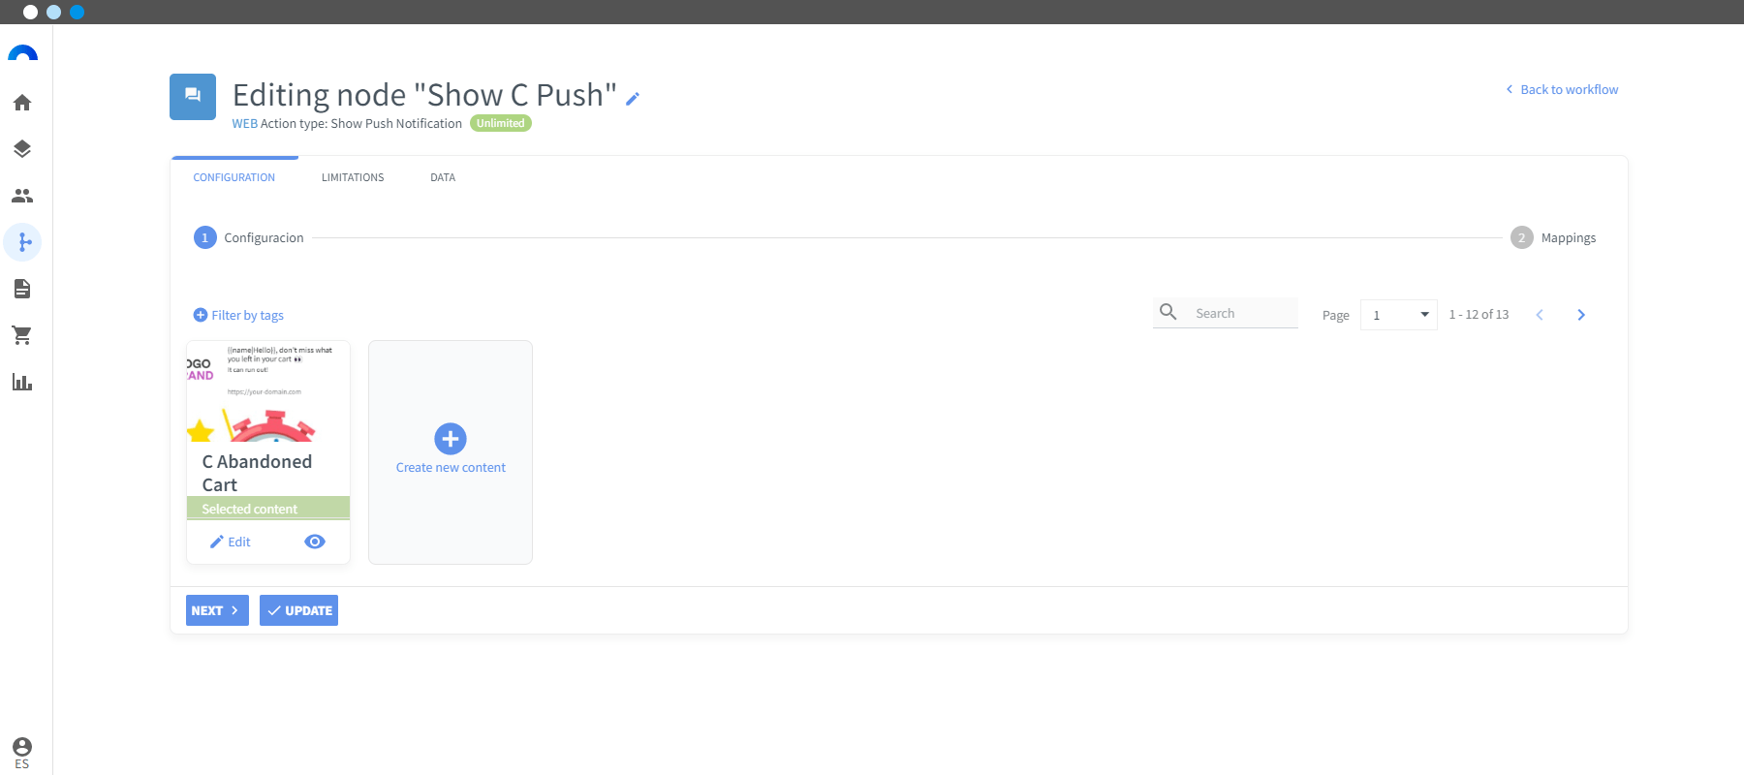
Task: Open the document sidebar icon
Action: click(x=22, y=289)
